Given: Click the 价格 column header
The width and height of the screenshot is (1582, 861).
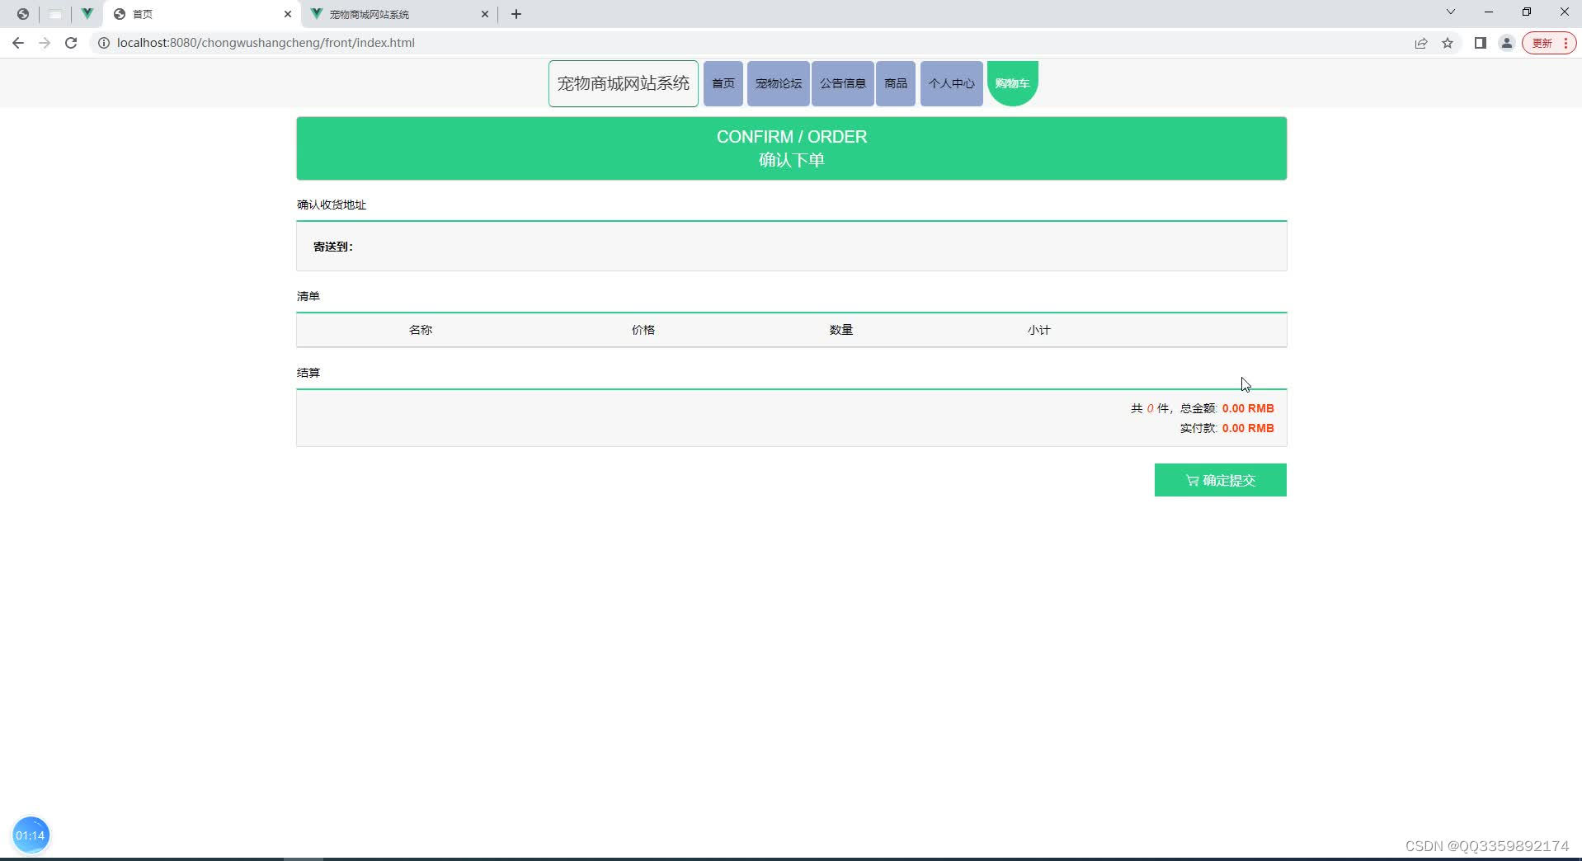Looking at the screenshot, I should (x=643, y=330).
